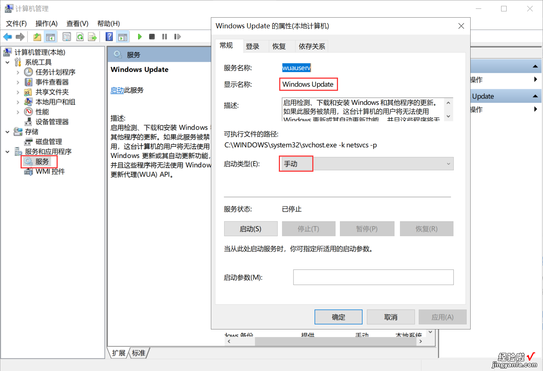This screenshot has height=371, width=543.
Task: Toggle the show/hide console tree icon
Action: 50,37
